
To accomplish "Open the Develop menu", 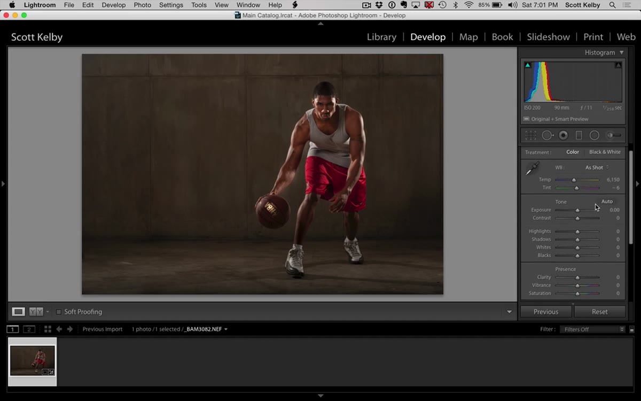I will point(114,5).
